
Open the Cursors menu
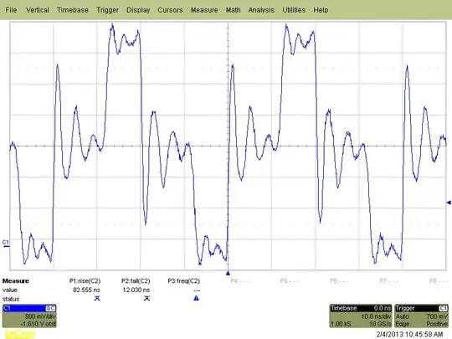pos(170,10)
